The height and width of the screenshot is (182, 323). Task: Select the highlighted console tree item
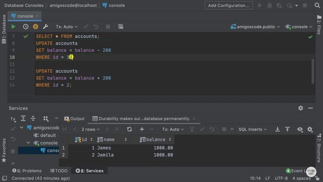coord(39,151)
